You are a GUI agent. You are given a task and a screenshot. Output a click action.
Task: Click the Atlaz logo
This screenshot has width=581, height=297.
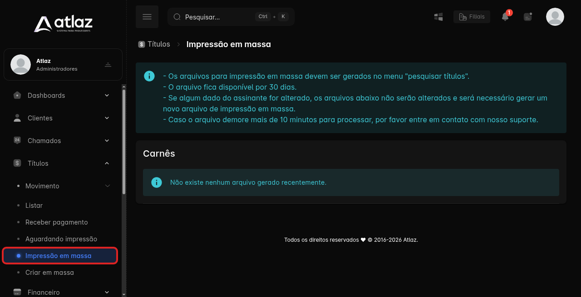point(63,24)
